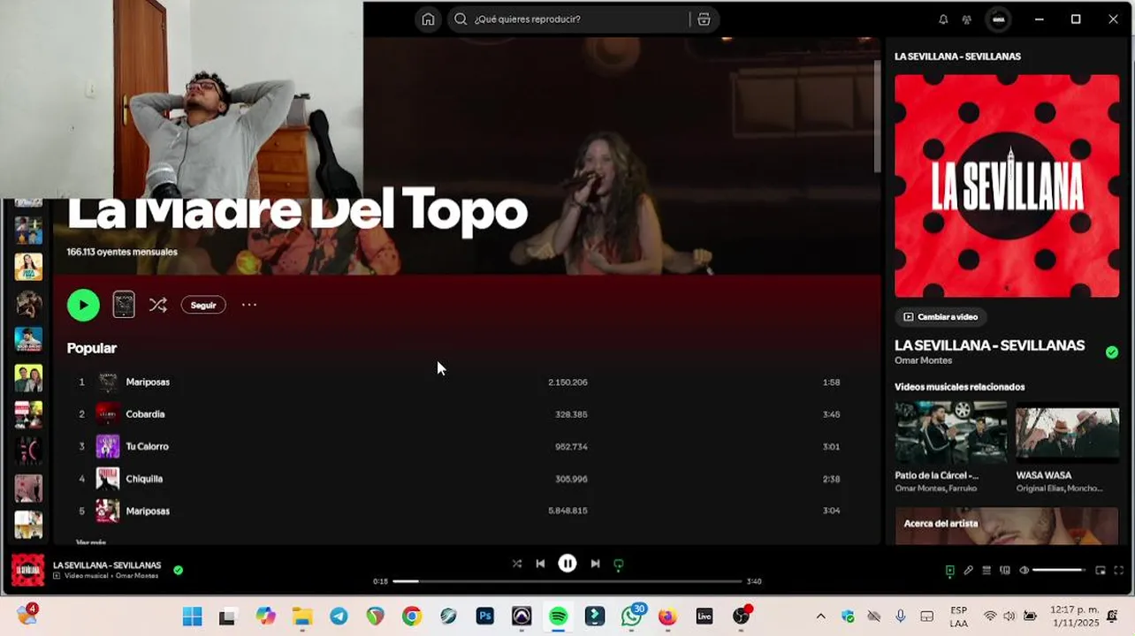Skip to the previous track

click(x=540, y=564)
